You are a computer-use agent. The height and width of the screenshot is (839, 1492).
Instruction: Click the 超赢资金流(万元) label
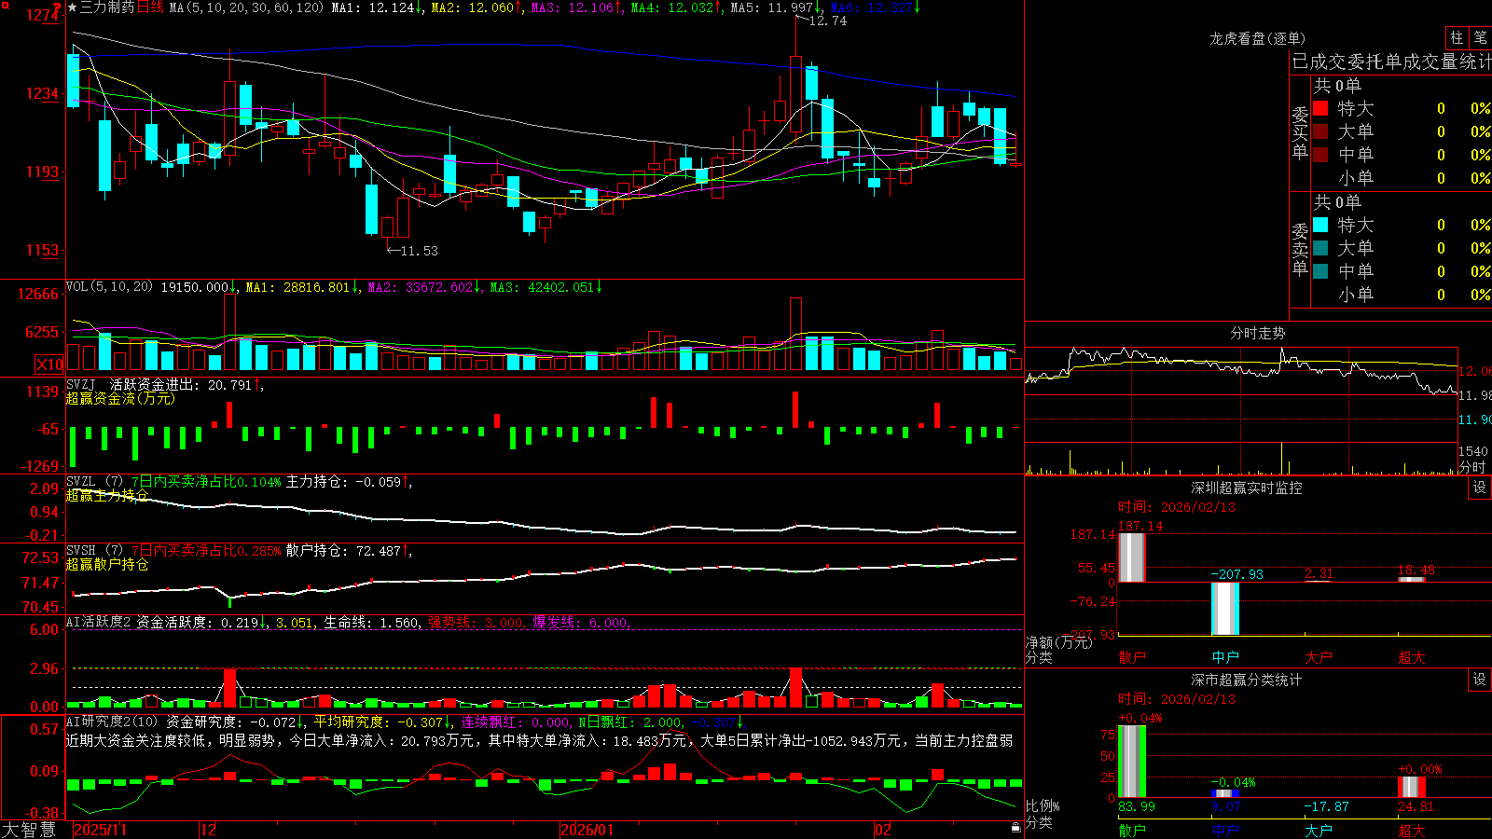120,398
